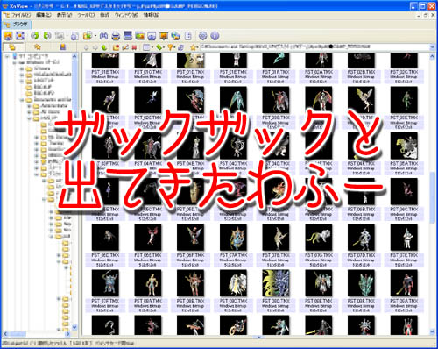Screen dimensions: 438x349
Task: Open the Favorites star dropdown arrow
Action: tap(198, 47)
